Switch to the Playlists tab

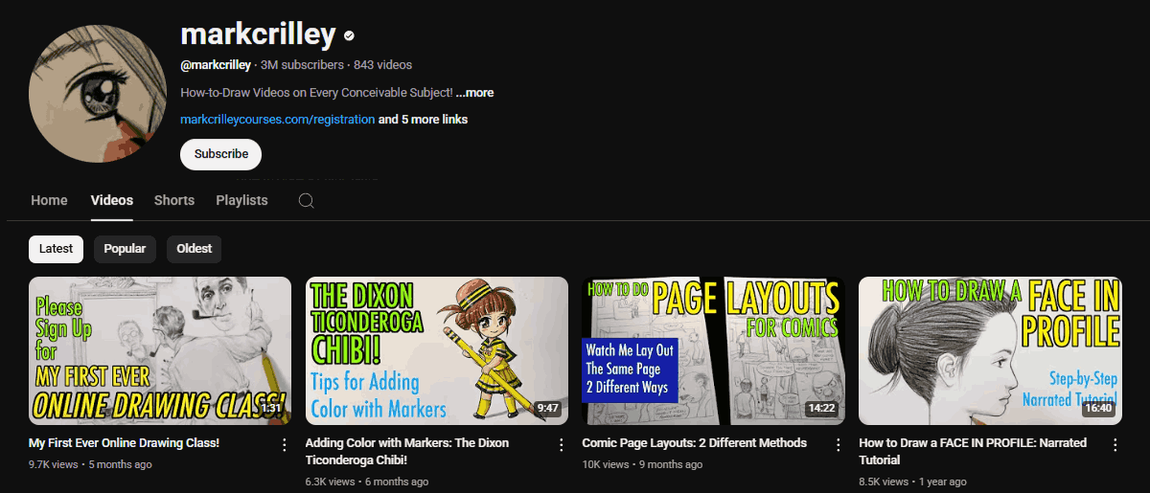click(241, 200)
